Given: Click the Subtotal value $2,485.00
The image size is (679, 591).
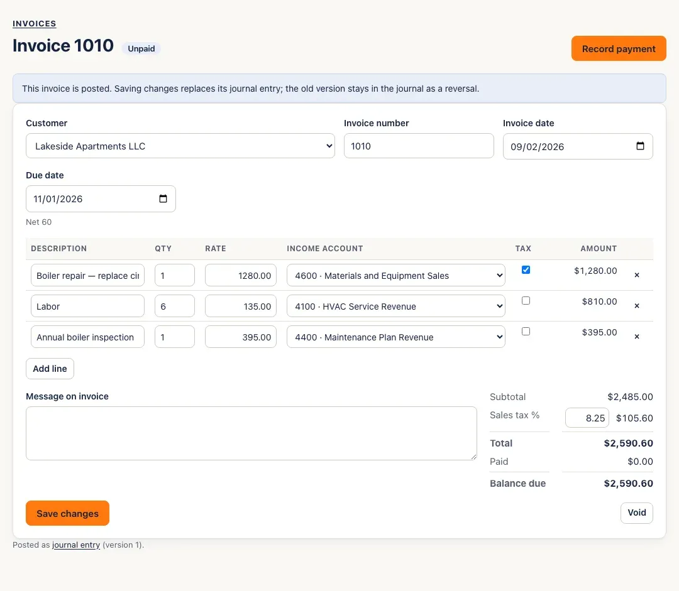Looking at the screenshot, I should click(630, 397).
